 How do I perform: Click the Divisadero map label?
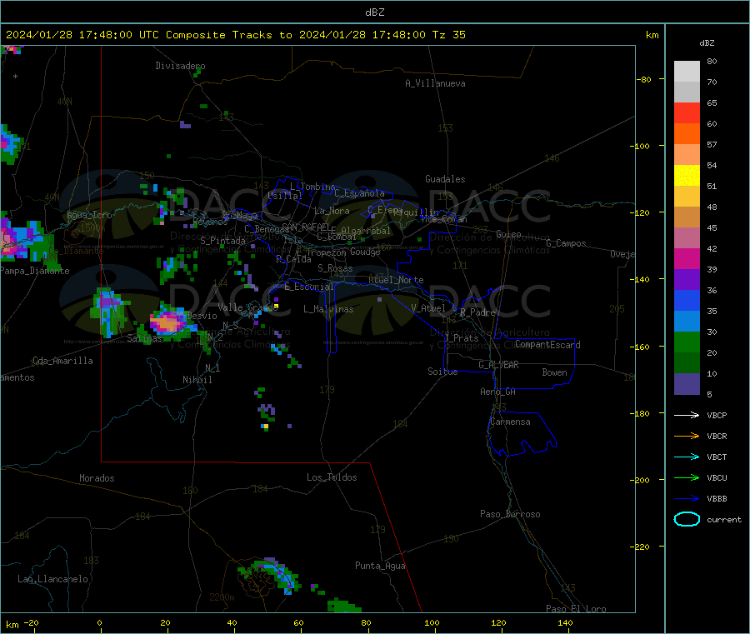click(x=180, y=66)
